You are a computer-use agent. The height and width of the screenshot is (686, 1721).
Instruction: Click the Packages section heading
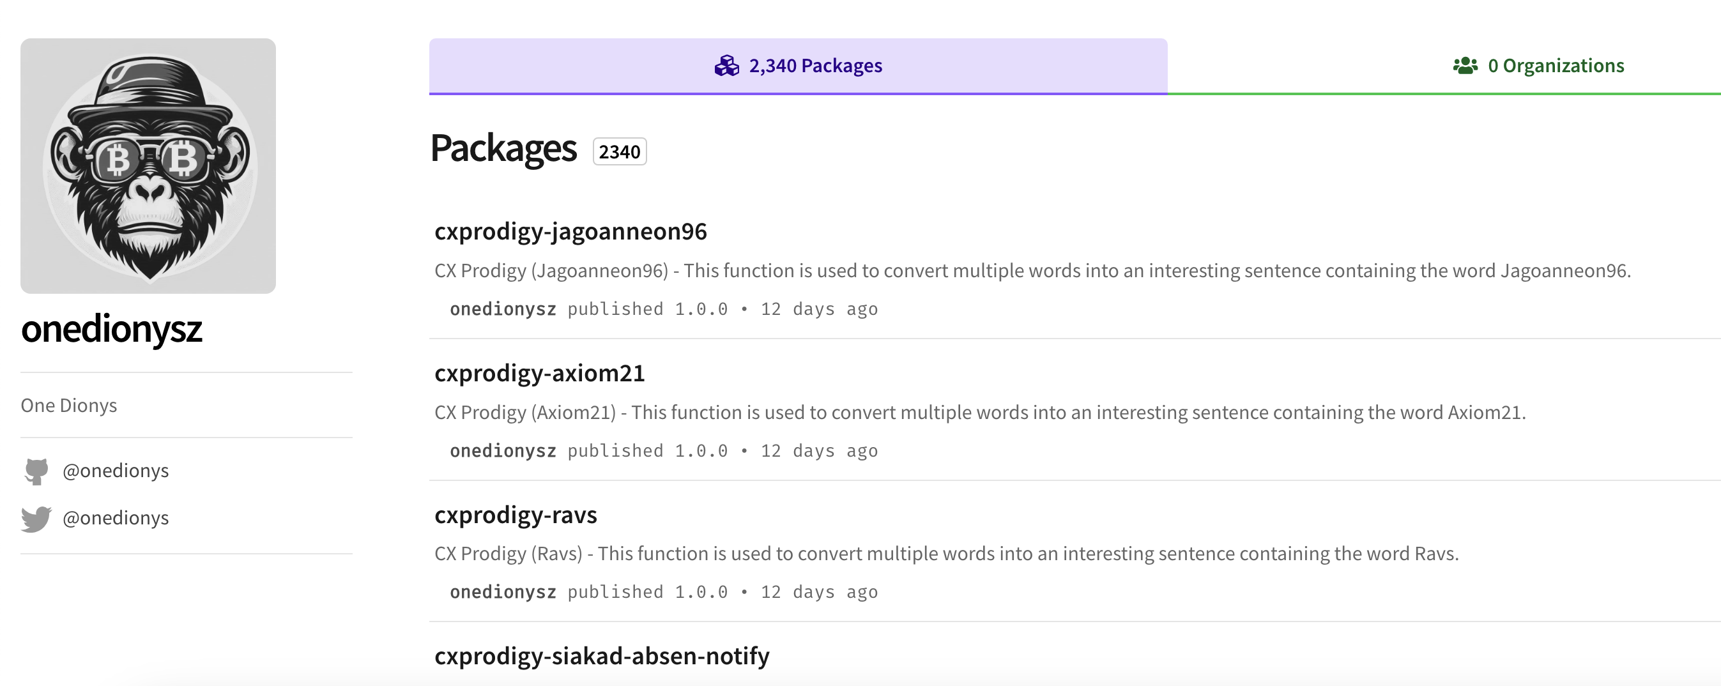[503, 148]
